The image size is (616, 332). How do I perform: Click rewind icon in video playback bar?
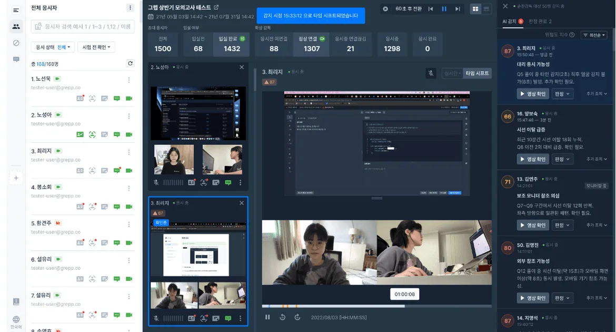coord(282,317)
